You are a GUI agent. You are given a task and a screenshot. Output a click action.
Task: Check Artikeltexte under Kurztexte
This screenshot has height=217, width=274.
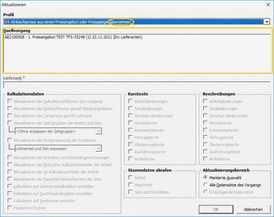click(x=130, y=159)
